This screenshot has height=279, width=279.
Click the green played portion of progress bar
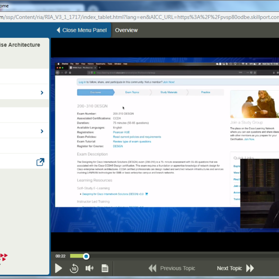pyautogui.click(x=76, y=256)
